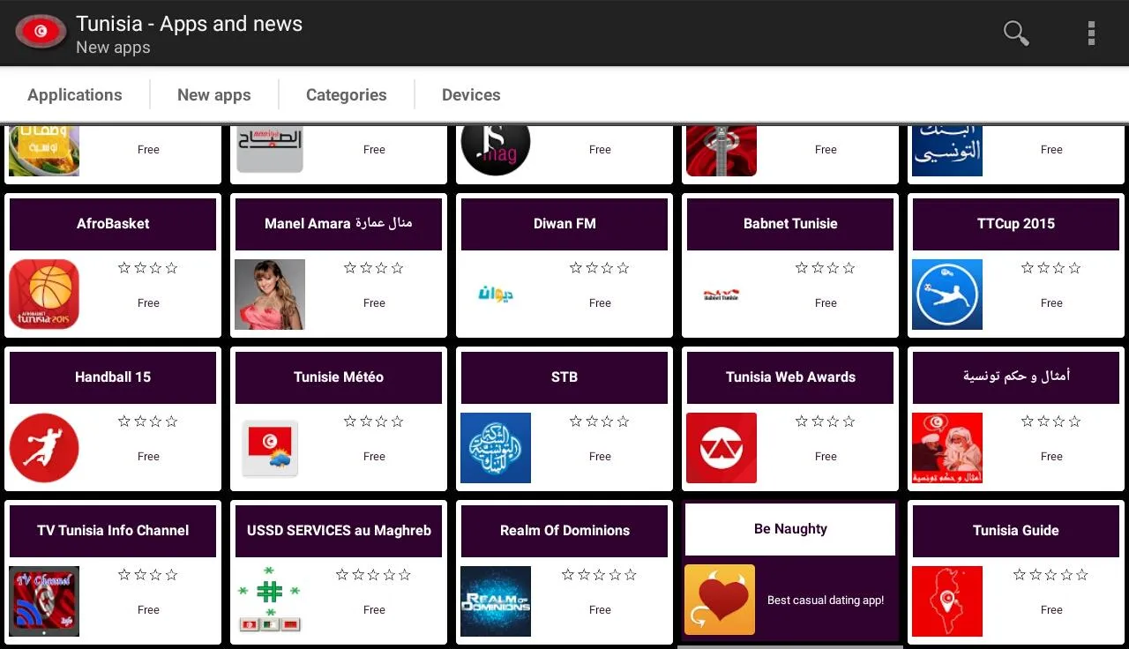Open the Tunisia Guide map icon

coord(947,601)
